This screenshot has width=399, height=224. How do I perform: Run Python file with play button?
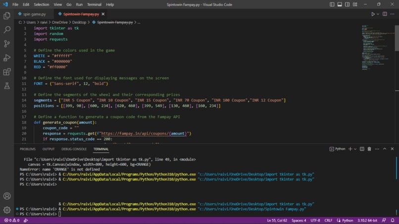click(x=373, y=14)
